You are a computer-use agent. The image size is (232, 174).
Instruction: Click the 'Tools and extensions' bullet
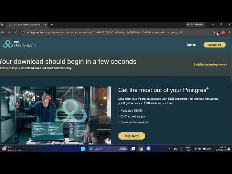pyautogui.click(x=134, y=123)
